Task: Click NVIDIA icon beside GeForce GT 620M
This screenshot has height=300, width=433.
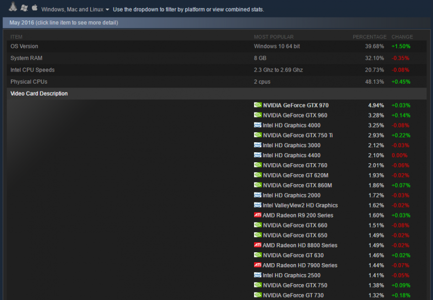Action: click(258, 175)
